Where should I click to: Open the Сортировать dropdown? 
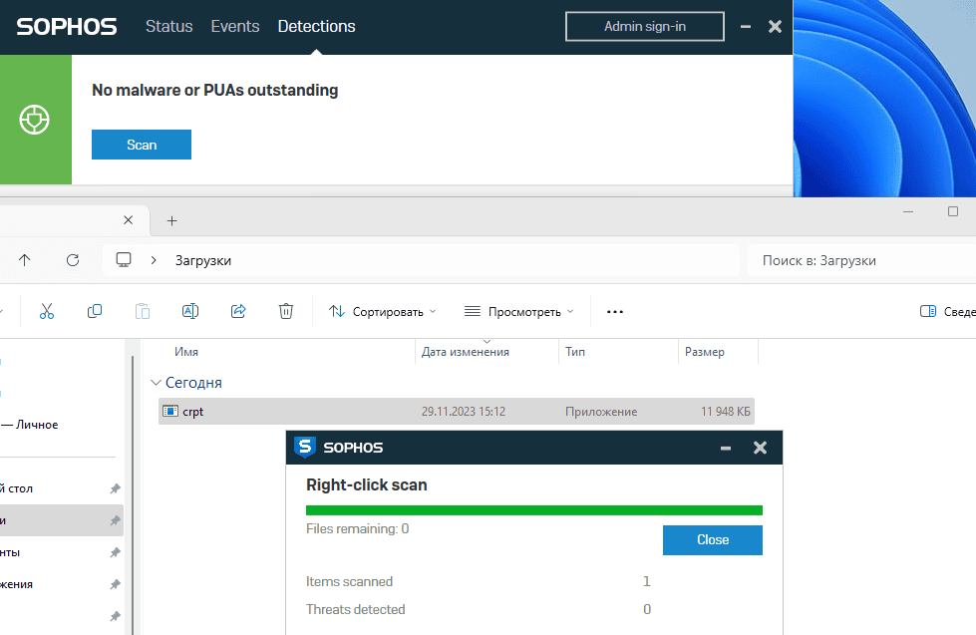382,311
